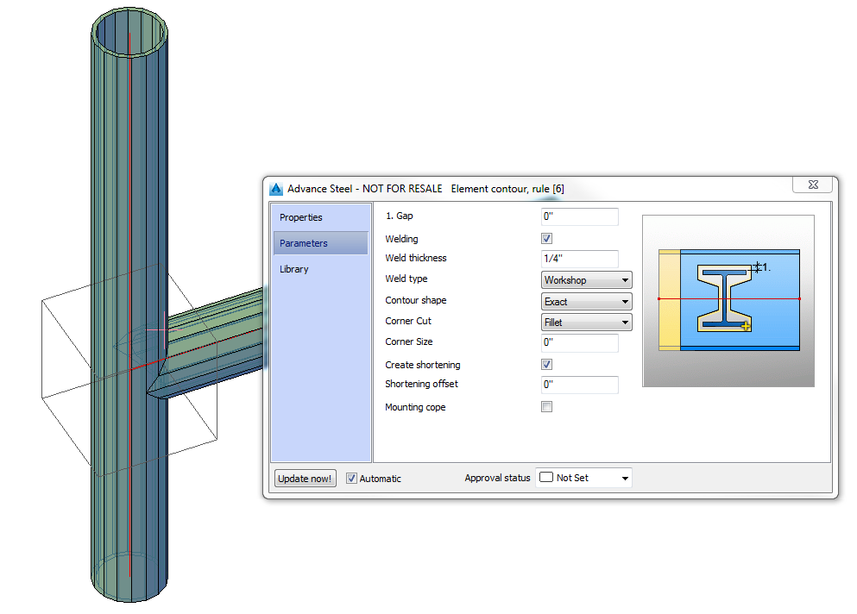Open the Contour shape dropdown
The image size is (857, 614).
(x=587, y=302)
